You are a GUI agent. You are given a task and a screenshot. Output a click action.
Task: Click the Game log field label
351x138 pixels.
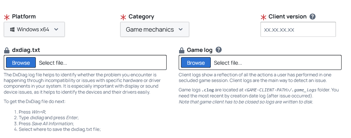point(200,50)
